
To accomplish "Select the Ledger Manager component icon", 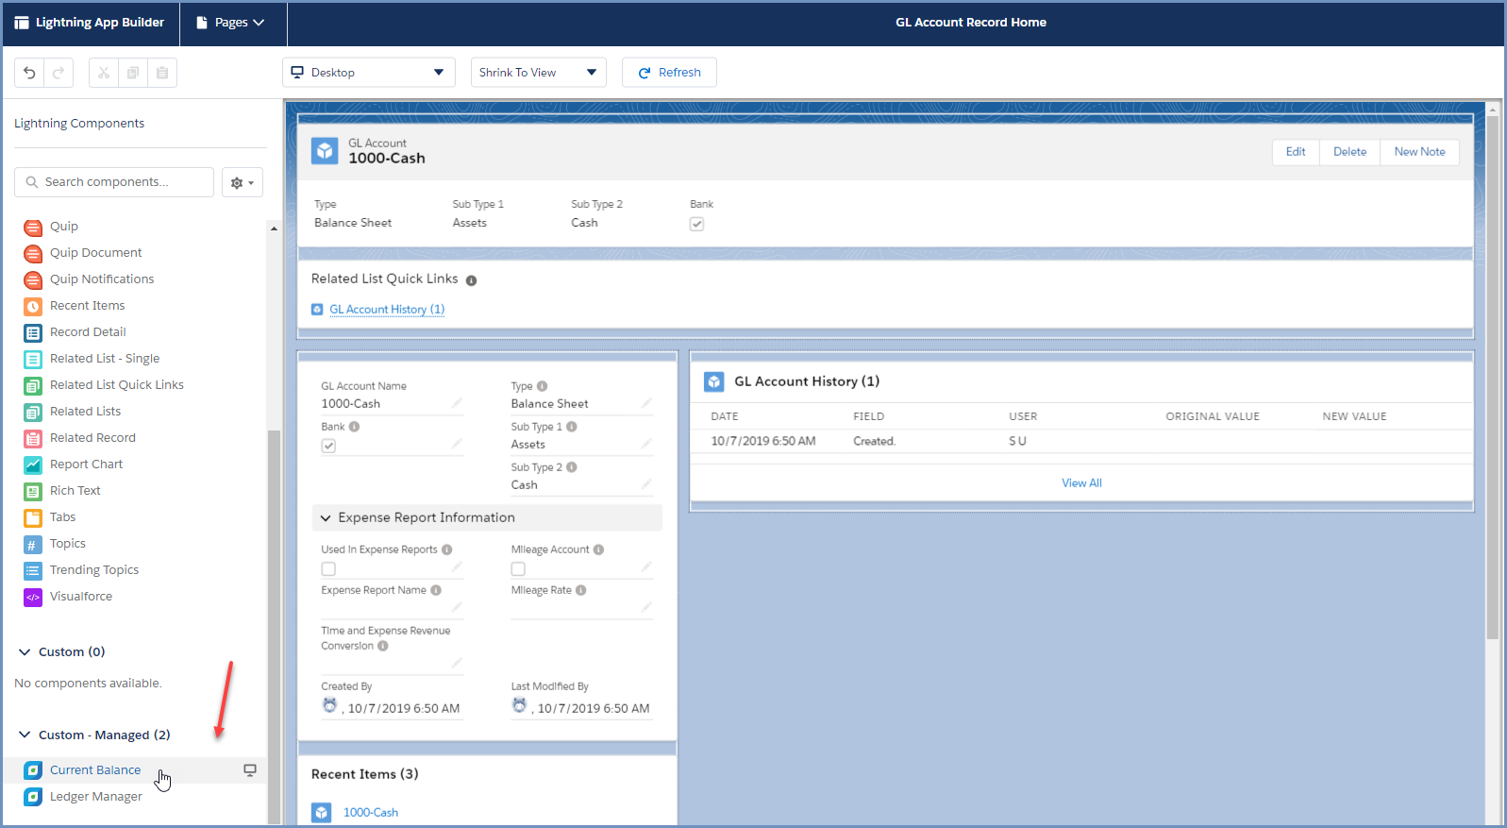I will [x=33, y=797].
